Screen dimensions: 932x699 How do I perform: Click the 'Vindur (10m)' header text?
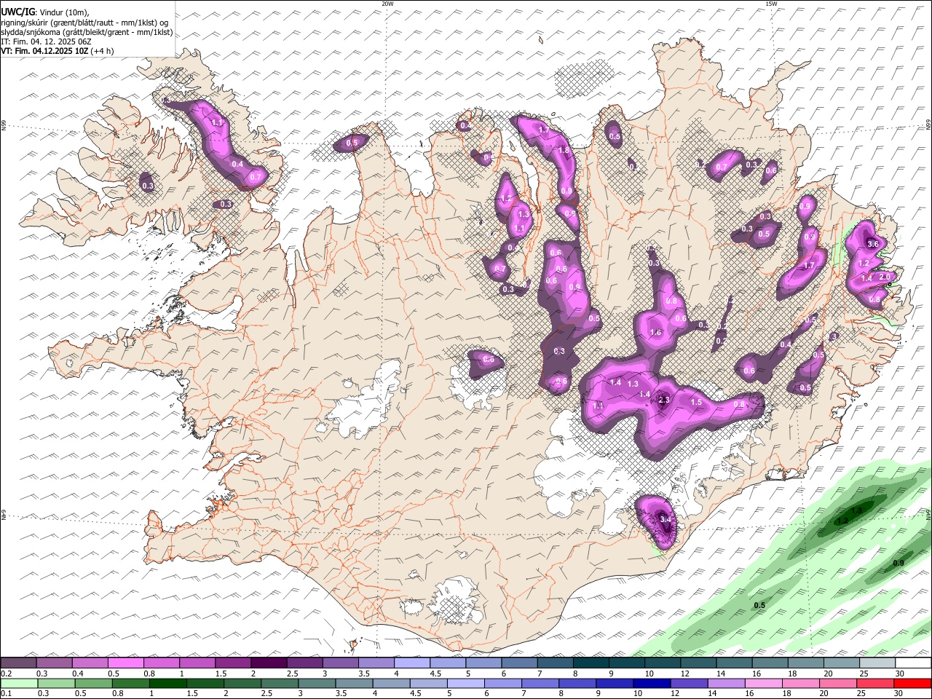66,12
